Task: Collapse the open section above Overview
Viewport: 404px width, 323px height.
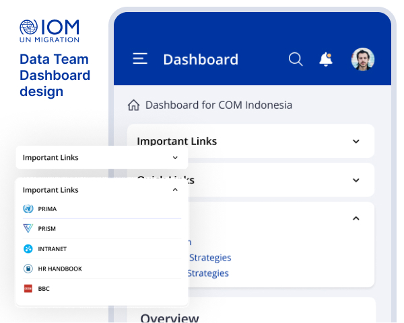Action: click(356, 218)
